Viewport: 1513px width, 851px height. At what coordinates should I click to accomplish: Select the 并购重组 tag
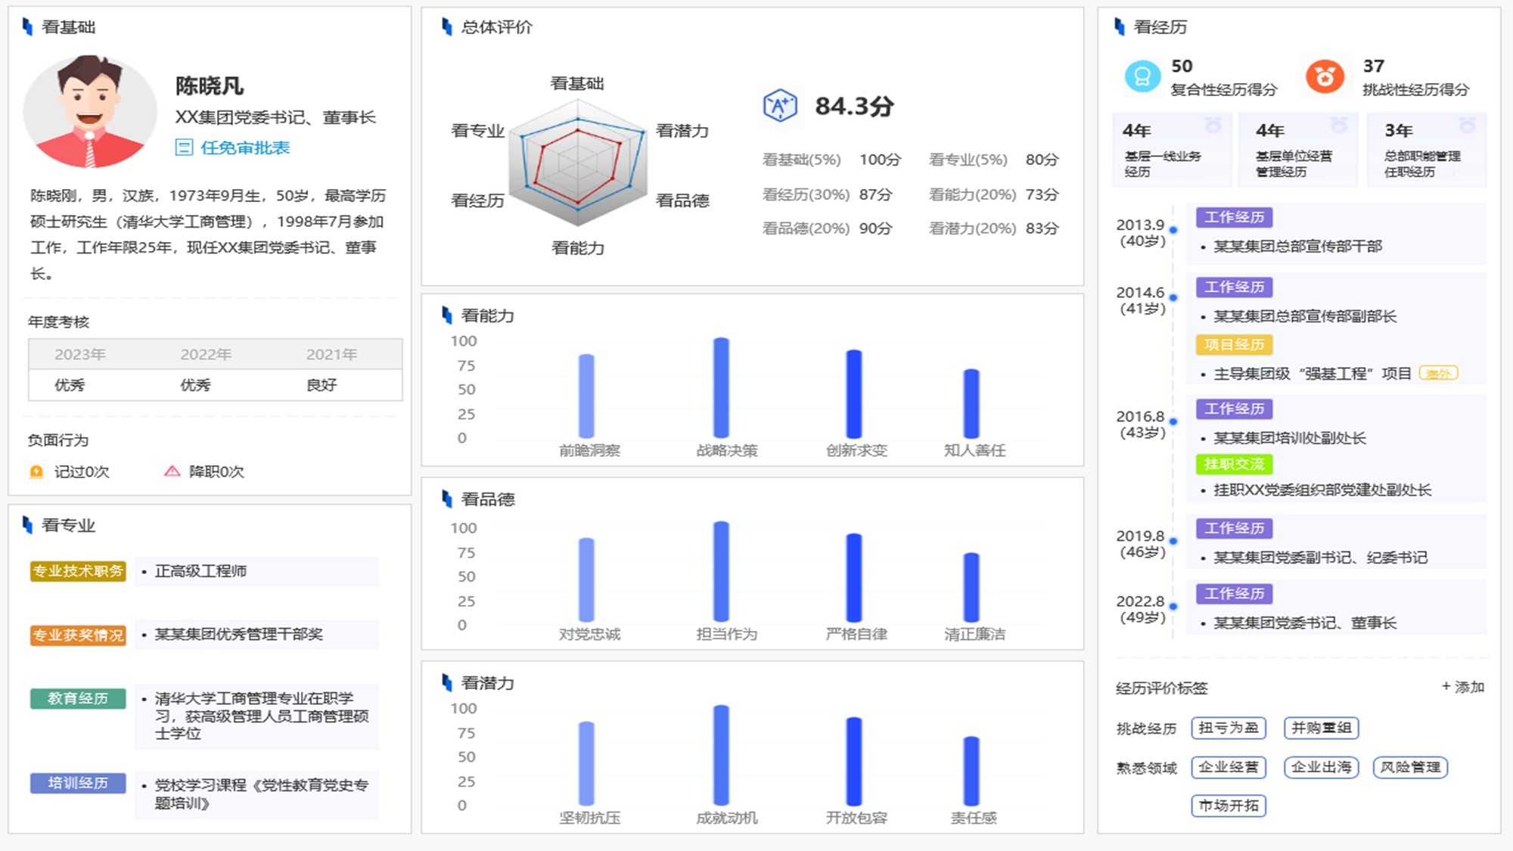1321,728
